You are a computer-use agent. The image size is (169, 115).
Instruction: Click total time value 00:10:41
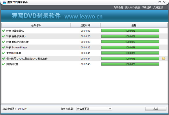[23, 109]
